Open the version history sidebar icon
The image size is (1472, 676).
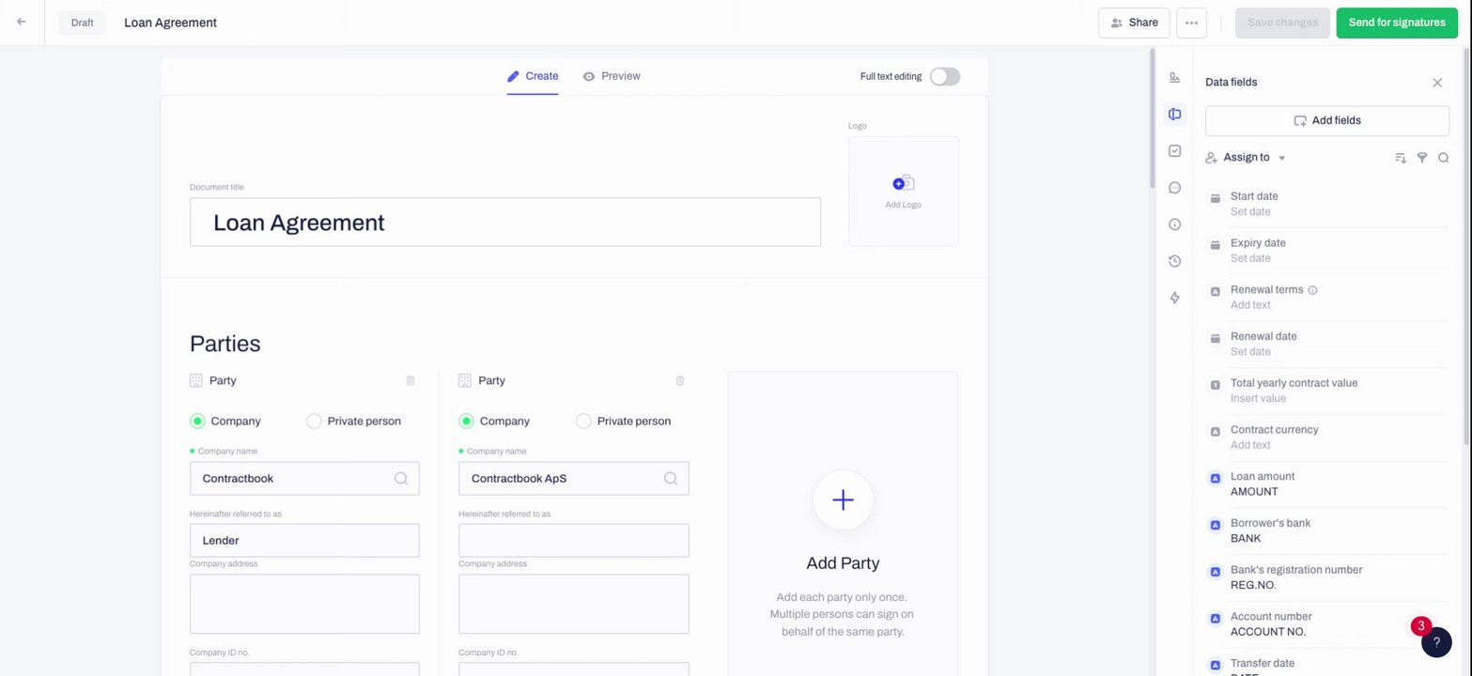click(x=1174, y=261)
